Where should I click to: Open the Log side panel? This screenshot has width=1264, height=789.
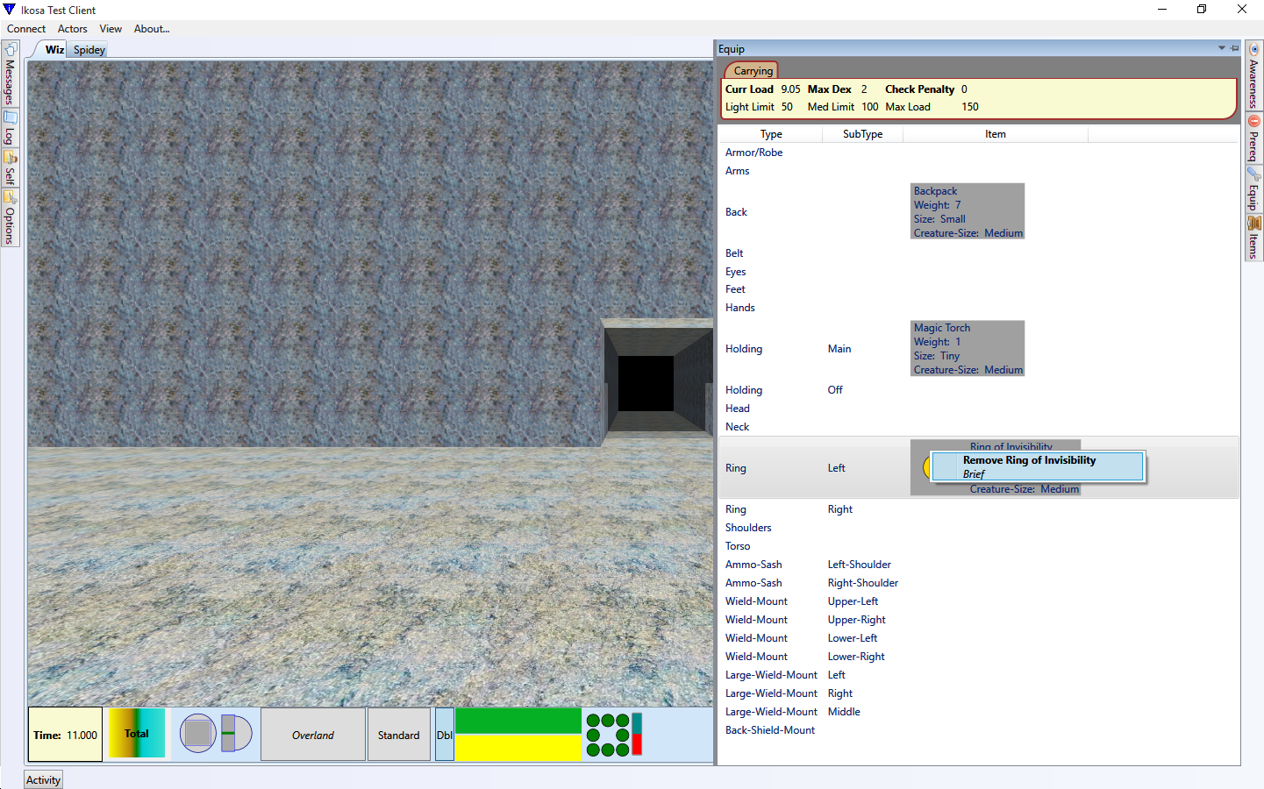pyautogui.click(x=10, y=128)
